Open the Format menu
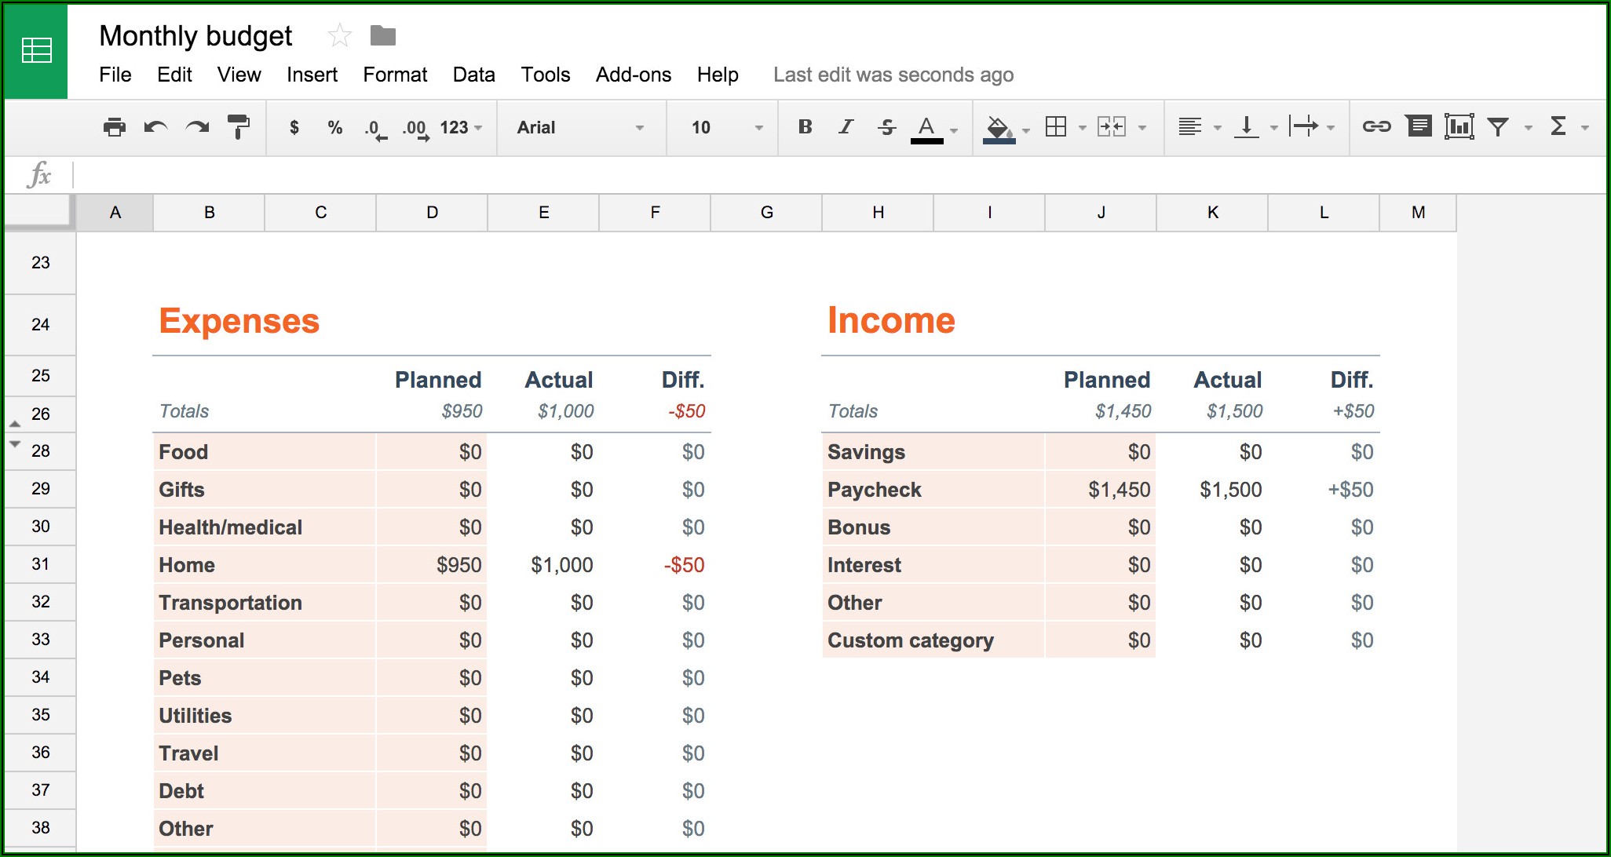Image resolution: width=1611 pixels, height=857 pixels. pos(395,75)
